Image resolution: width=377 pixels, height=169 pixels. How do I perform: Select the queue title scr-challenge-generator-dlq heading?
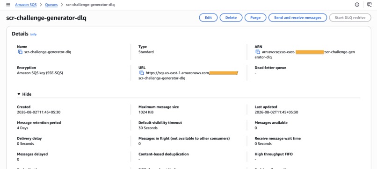(x=46, y=18)
